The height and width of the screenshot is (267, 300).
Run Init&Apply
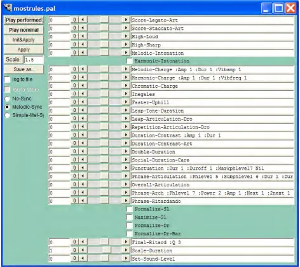[x=24, y=40]
